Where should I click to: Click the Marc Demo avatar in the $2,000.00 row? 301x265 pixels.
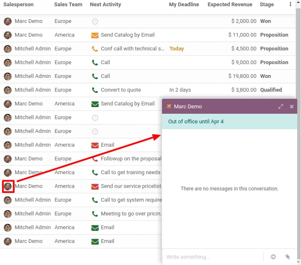click(x=7, y=21)
